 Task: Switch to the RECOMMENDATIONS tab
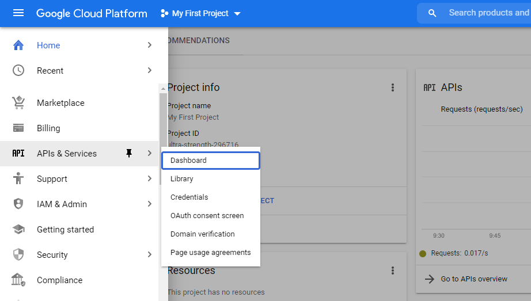199,41
